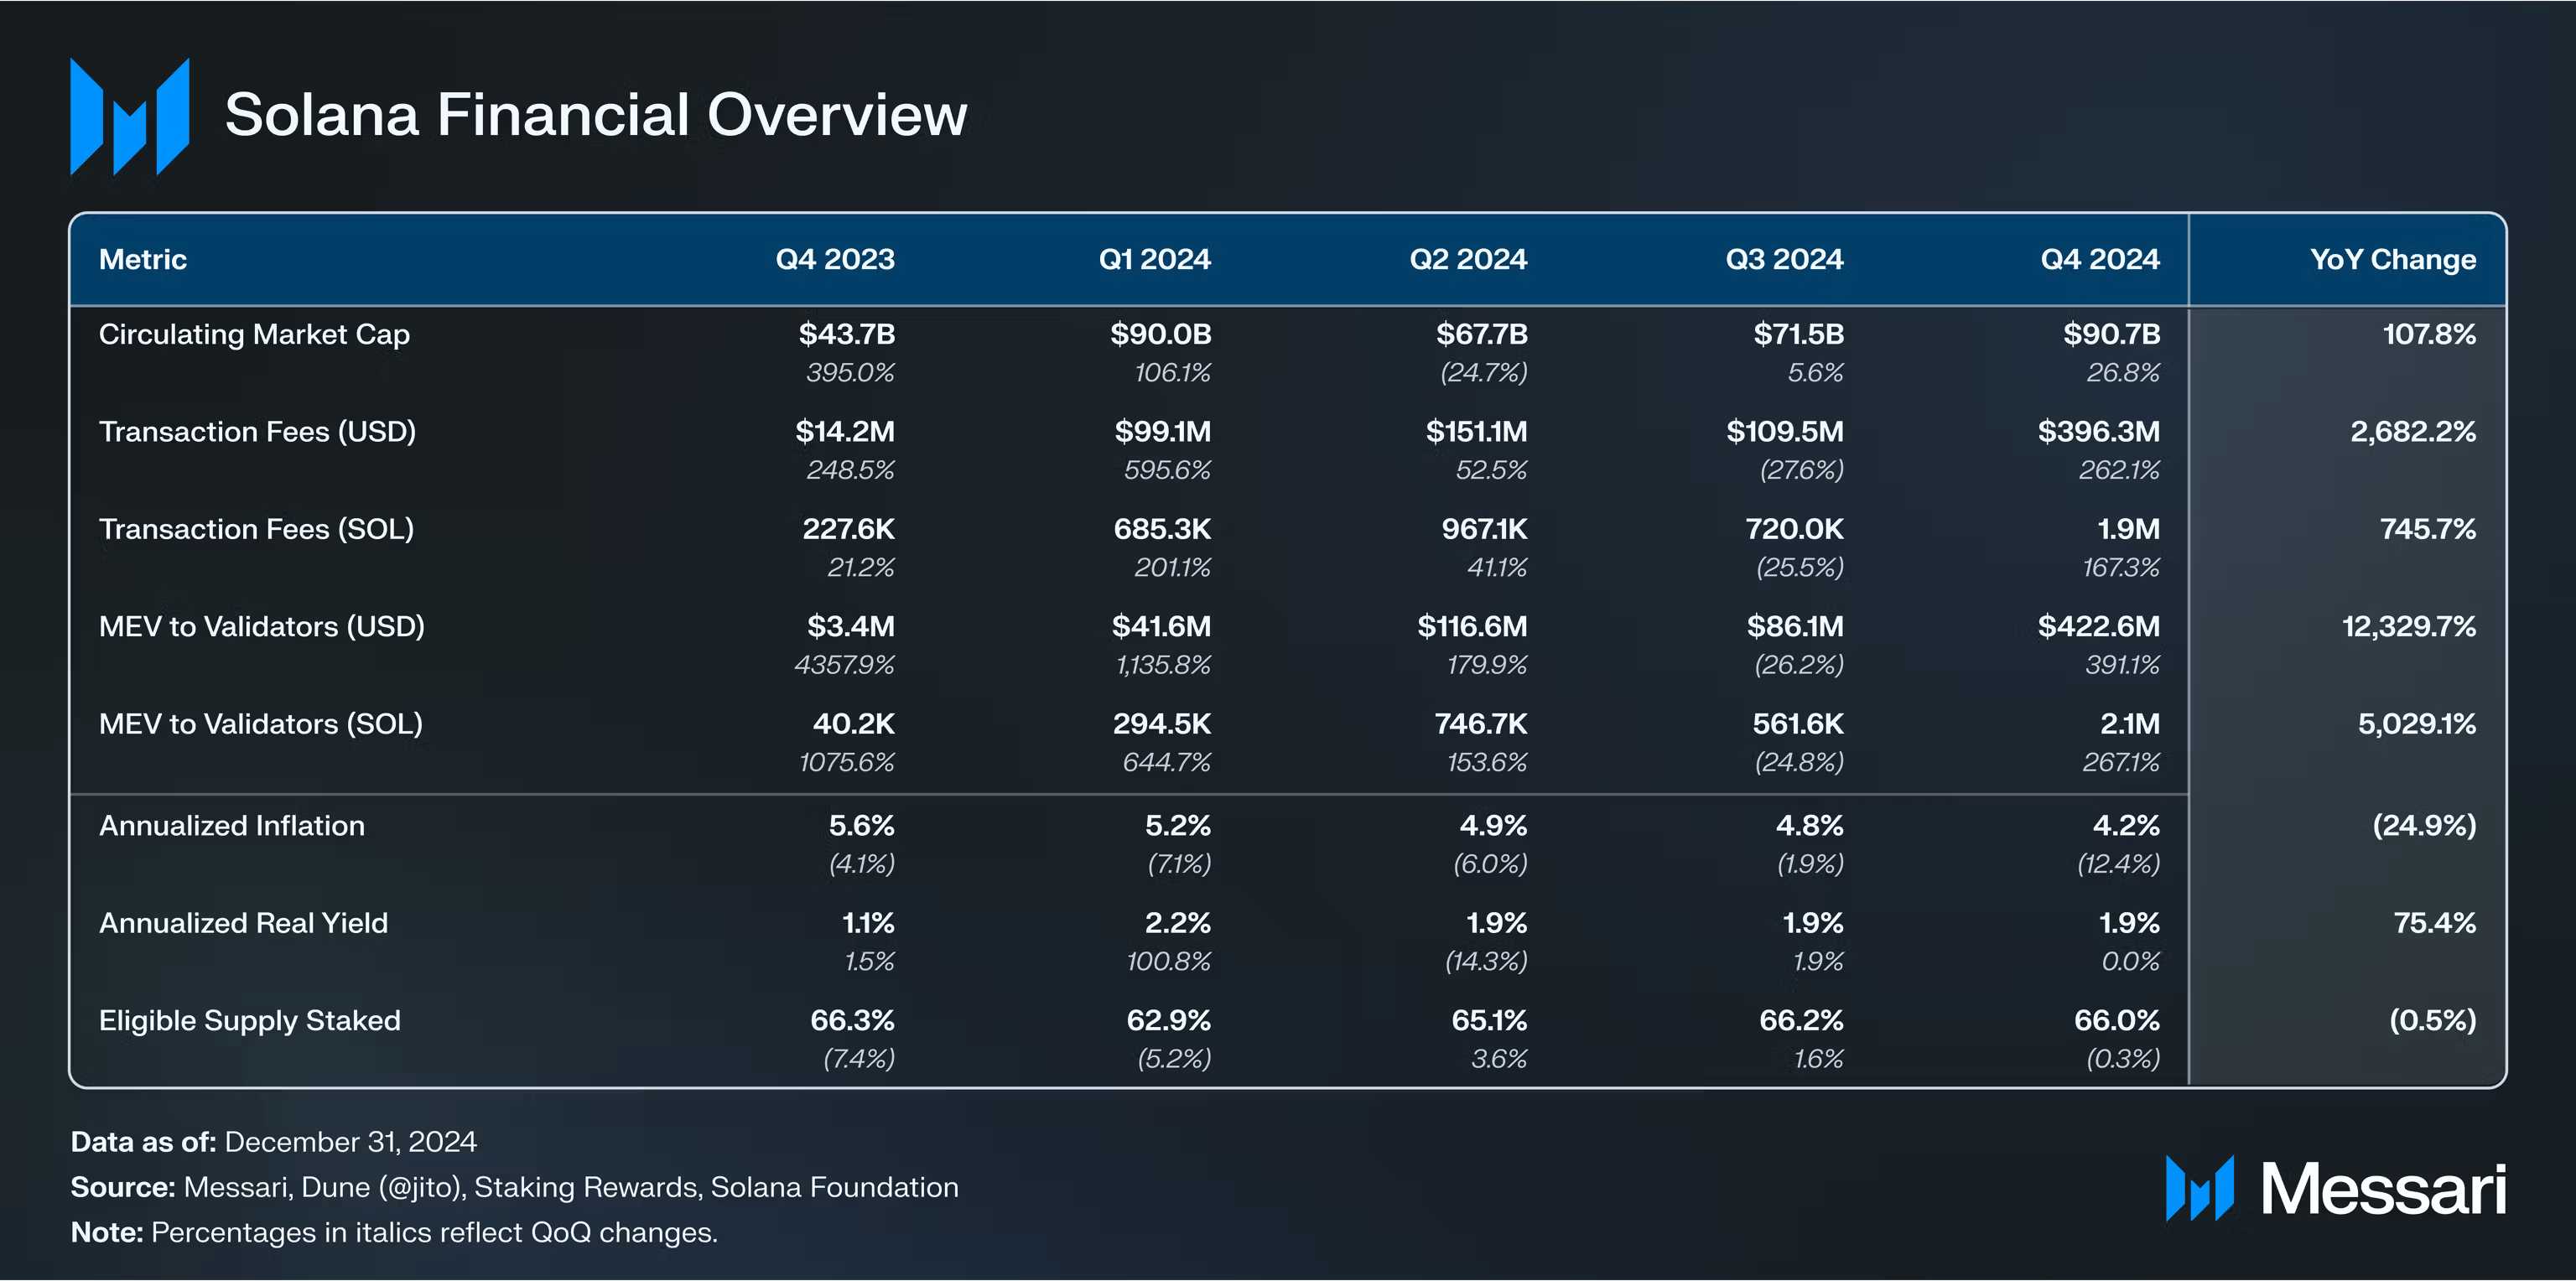Select the 561.6K MEV SOL value
Image resolution: width=2576 pixels, height=1281 pixels.
point(1798,724)
